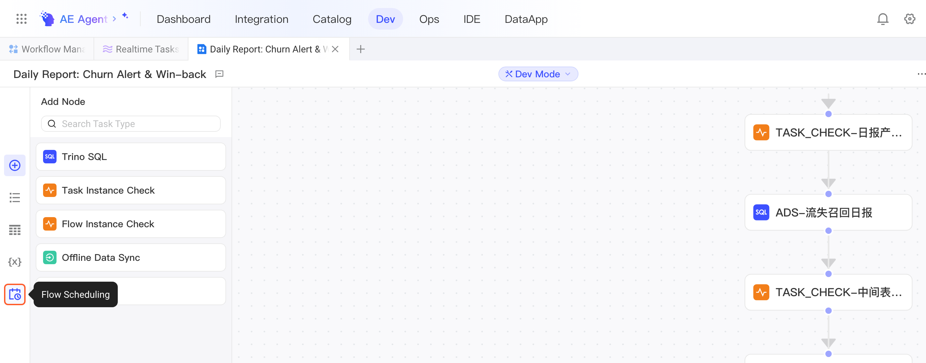Open the Integration menu
Viewport: 926px width, 363px height.
261,19
